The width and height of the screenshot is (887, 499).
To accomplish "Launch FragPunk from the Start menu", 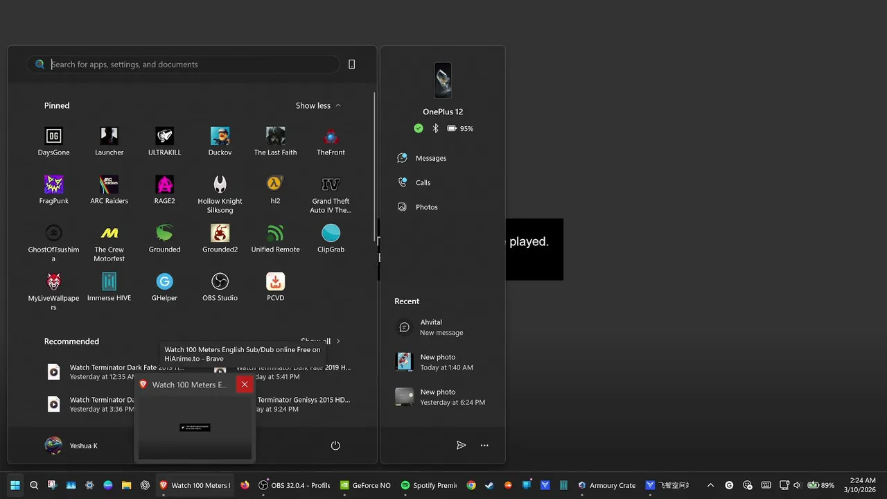I will point(53,190).
